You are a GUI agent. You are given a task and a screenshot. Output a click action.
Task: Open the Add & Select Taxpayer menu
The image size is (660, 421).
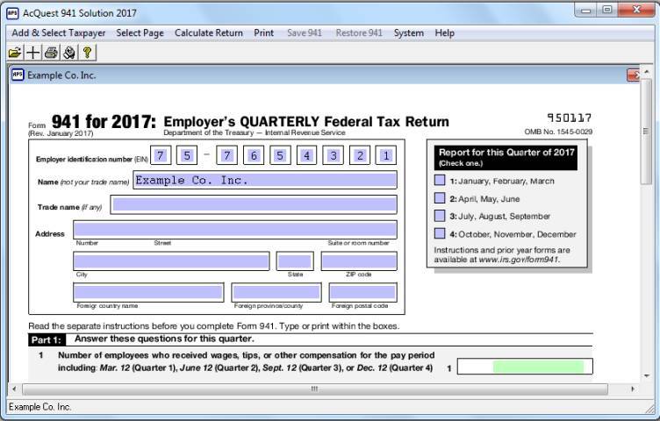pos(59,32)
